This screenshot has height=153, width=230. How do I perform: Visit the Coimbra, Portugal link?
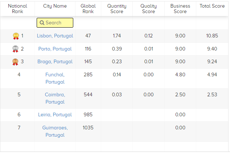pyautogui.click(x=55, y=98)
